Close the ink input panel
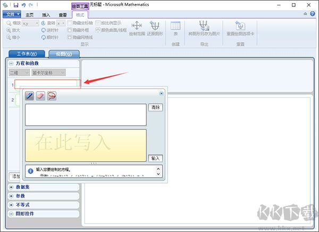This screenshot has width=319, height=232. point(161,93)
